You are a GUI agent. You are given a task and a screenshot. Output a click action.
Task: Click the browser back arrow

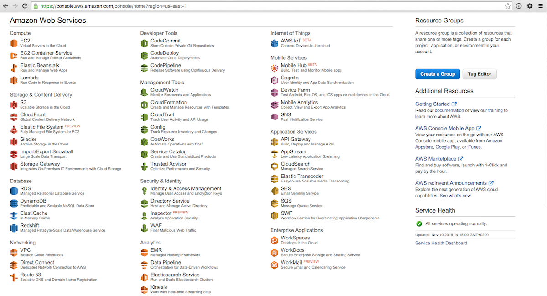coord(5,6)
